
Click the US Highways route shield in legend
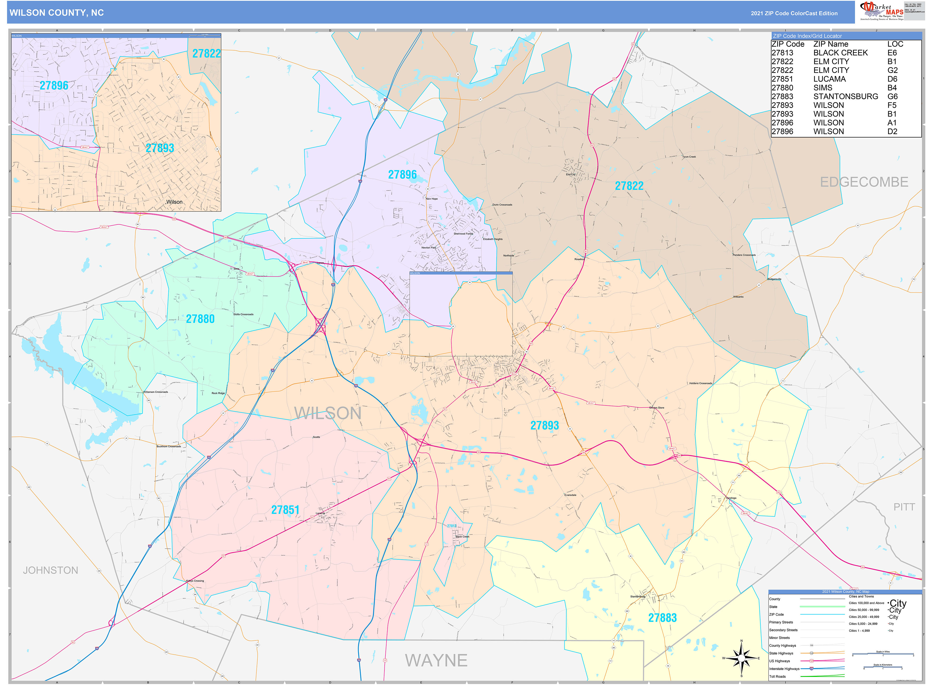tap(812, 661)
